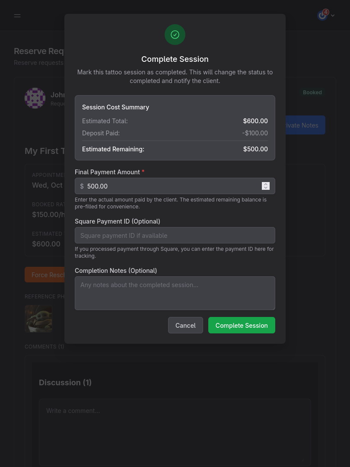
Task: Click the Booked status badge
Action: (x=312, y=92)
